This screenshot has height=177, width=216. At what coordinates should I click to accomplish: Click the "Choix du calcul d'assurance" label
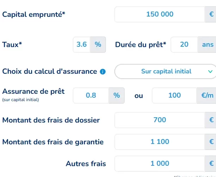click(50, 72)
